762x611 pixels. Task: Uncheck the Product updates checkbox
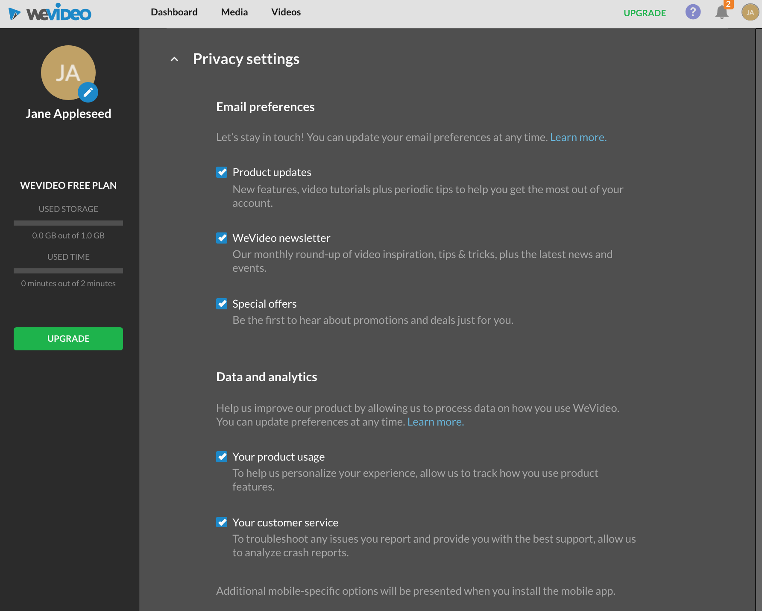[222, 172]
